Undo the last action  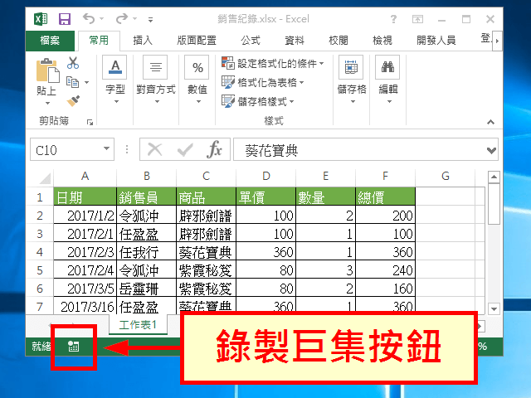(x=89, y=18)
